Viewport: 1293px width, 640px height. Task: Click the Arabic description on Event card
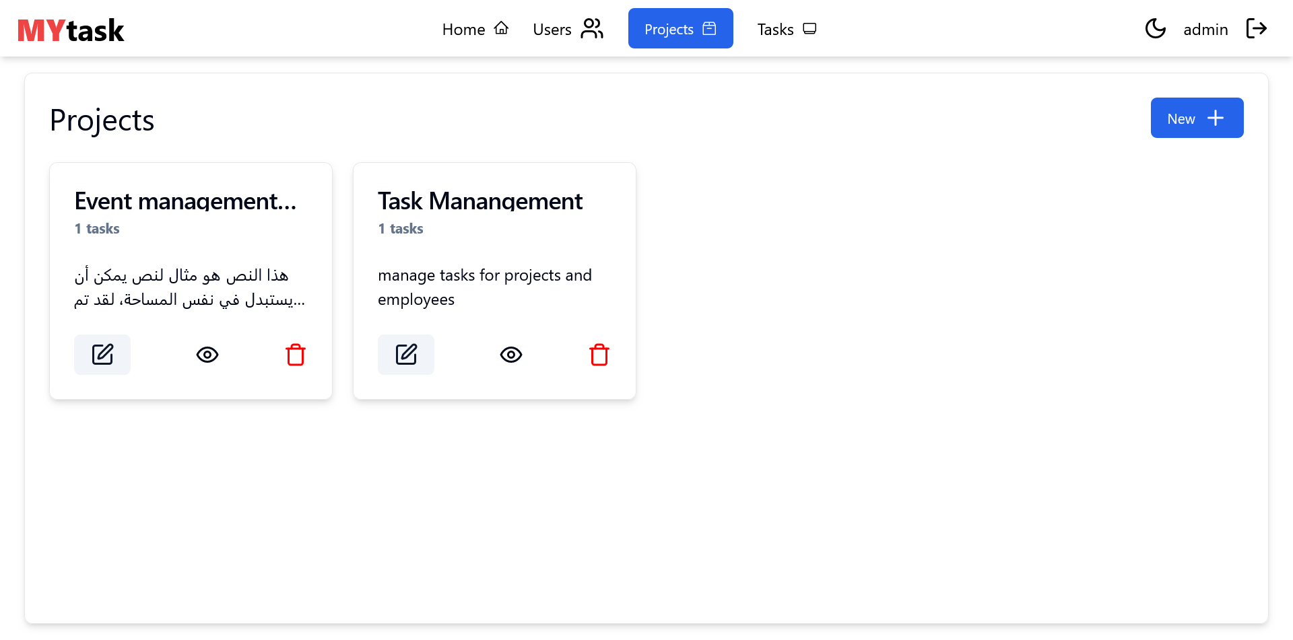(x=189, y=287)
